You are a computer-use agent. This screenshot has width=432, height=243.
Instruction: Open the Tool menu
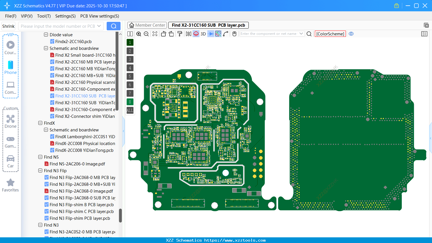[44, 16]
